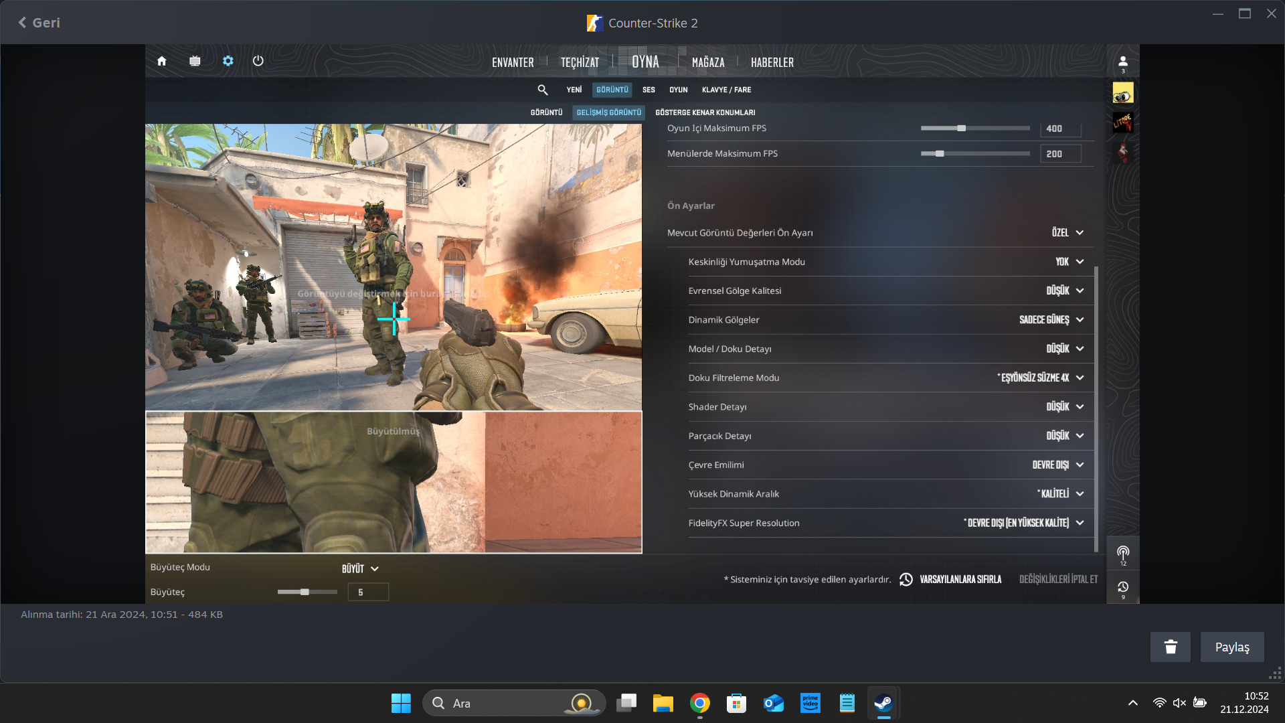Image resolution: width=1285 pixels, height=723 pixels.
Task: Open Google Chrome from taskbar
Action: tap(700, 703)
